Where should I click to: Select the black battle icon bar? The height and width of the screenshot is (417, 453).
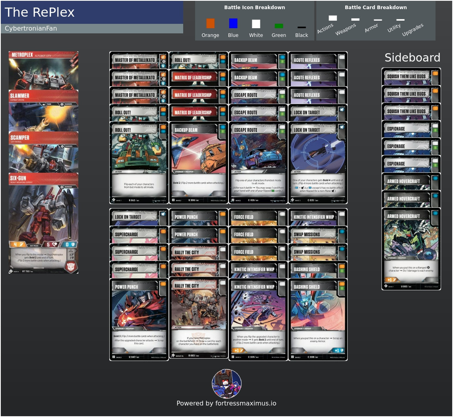(302, 27)
